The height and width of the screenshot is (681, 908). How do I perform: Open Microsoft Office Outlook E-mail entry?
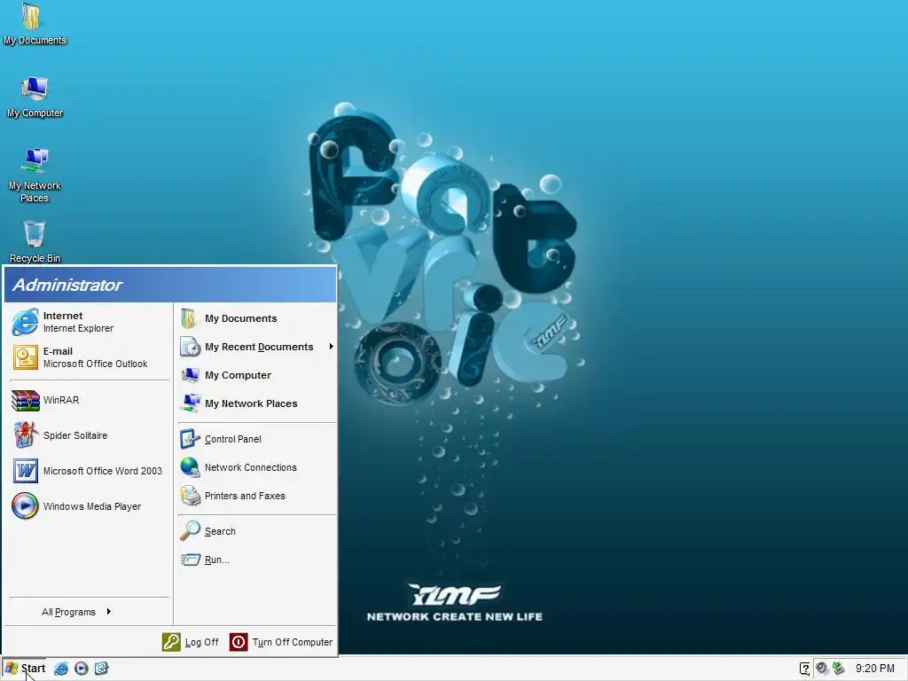(x=90, y=357)
